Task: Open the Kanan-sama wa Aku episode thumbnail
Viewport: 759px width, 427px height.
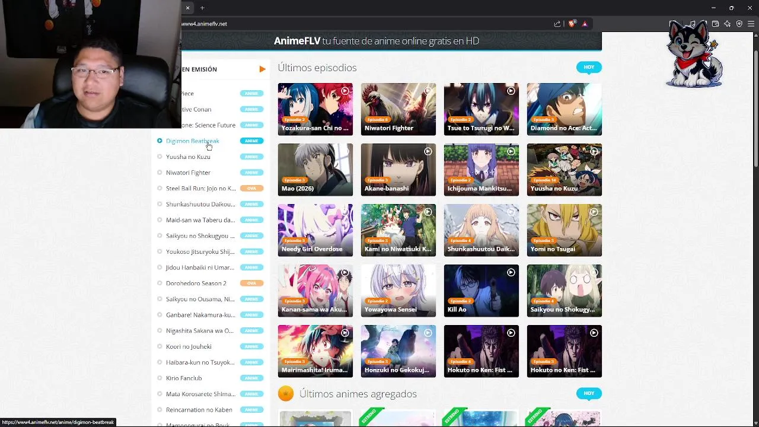Action: pos(315,291)
